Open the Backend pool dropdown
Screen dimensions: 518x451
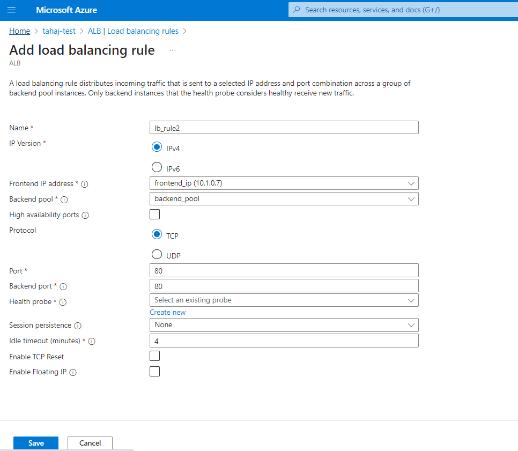pos(284,198)
